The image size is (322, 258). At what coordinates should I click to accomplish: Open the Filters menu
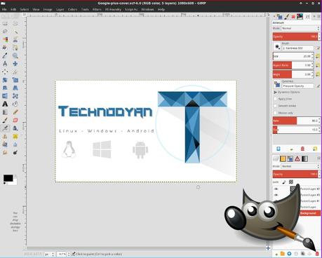point(97,10)
